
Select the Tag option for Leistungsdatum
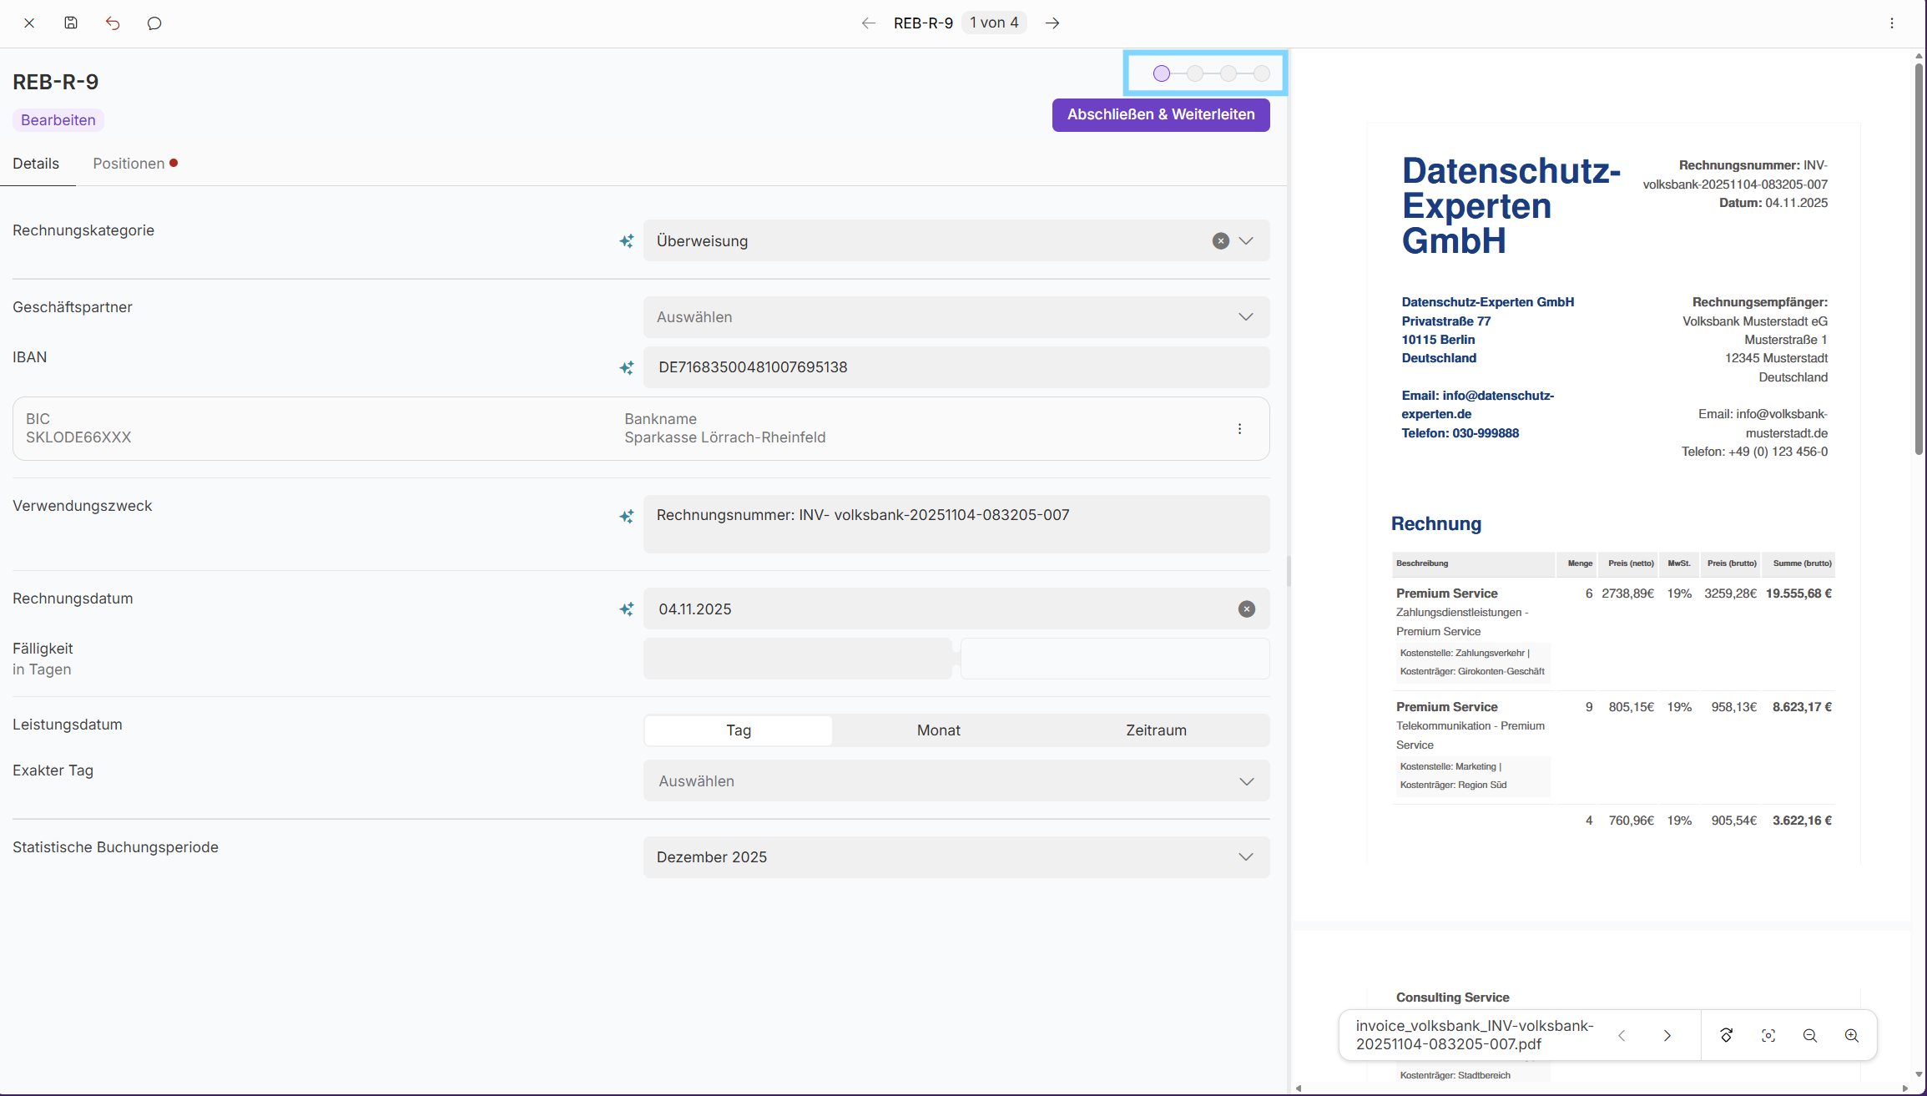point(739,730)
